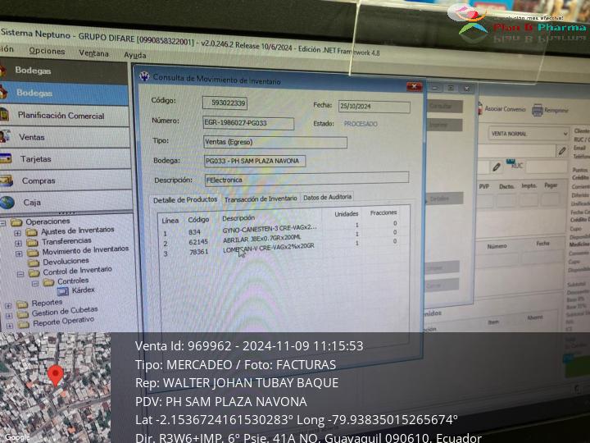Expand Ajustes de Inventarios node
This screenshot has width=590, height=443.
pyautogui.click(x=17, y=233)
